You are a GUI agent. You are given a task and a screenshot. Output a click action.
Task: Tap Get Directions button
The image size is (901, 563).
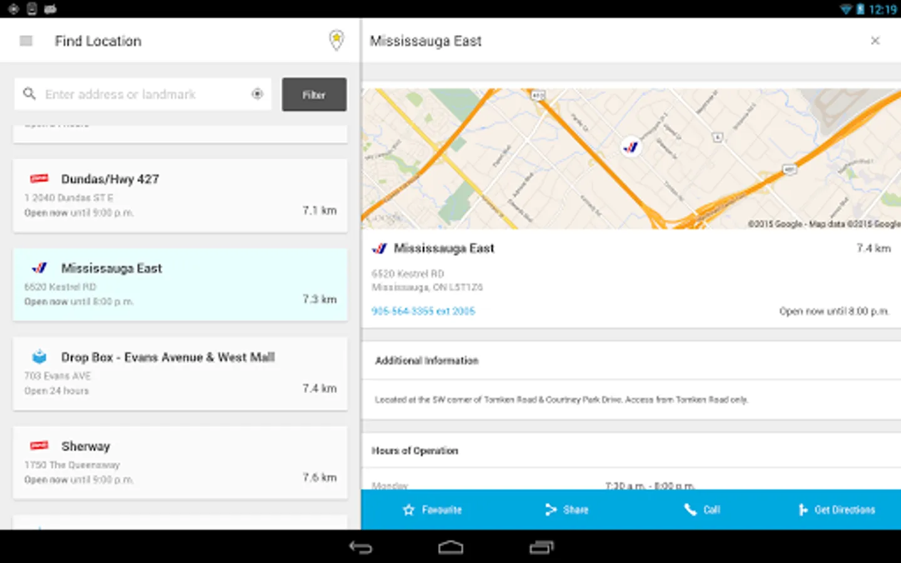point(837,510)
